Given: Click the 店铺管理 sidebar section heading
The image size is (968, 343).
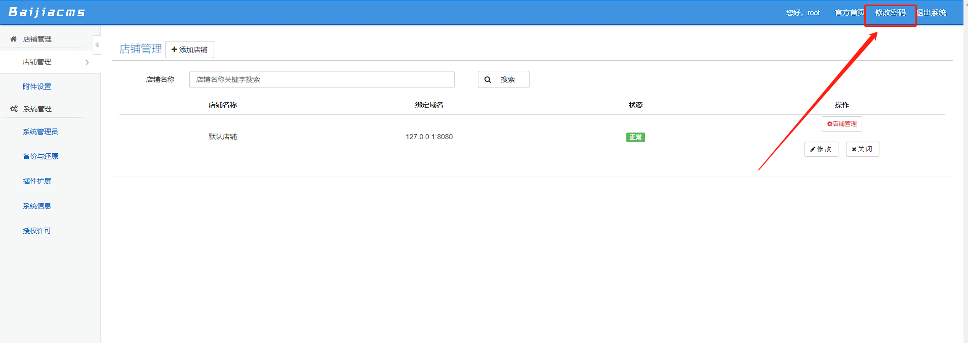Looking at the screenshot, I should click(x=37, y=39).
